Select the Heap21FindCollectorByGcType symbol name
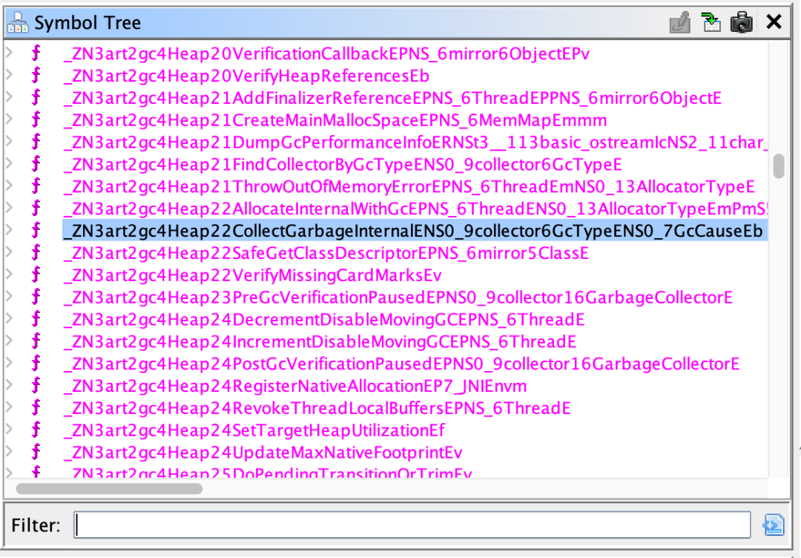 [x=342, y=165]
